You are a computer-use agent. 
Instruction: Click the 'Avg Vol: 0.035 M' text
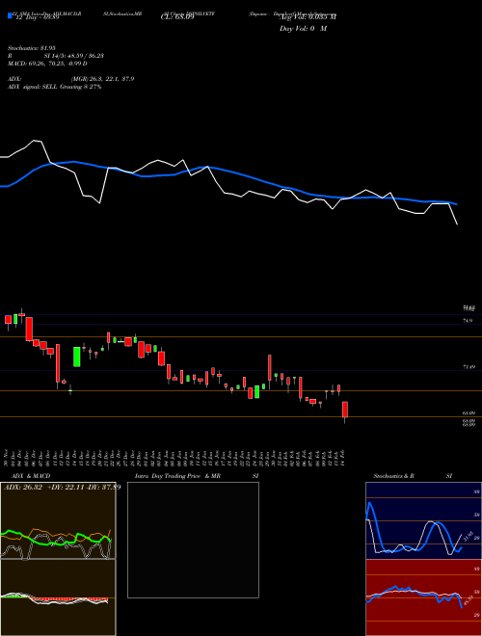point(308,17)
